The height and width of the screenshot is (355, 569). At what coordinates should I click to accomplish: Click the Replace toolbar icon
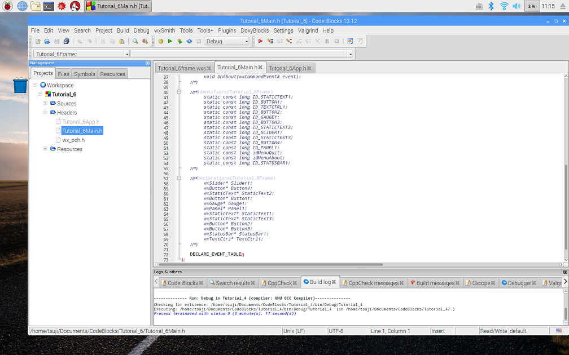145,41
